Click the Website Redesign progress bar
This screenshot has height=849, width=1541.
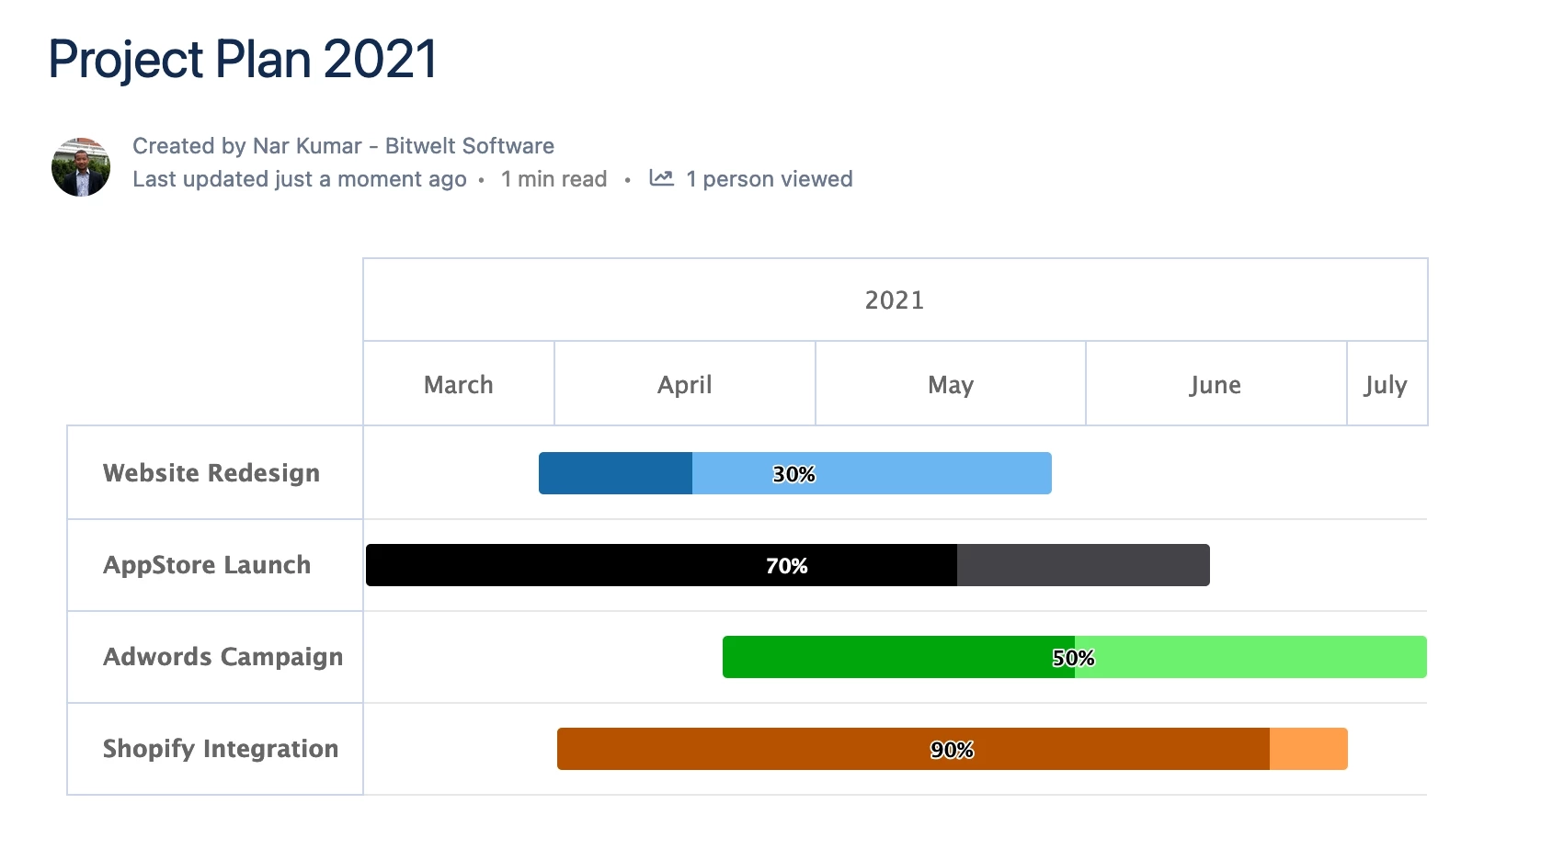pyautogui.click(x=795, y=473)
